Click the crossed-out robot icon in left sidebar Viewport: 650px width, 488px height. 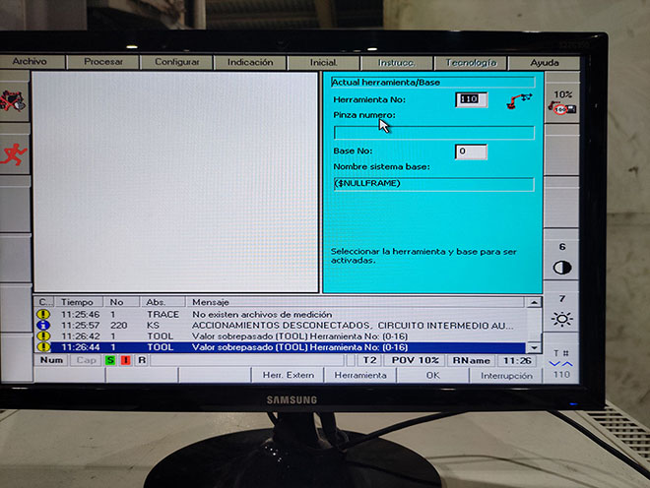[14, 101]
